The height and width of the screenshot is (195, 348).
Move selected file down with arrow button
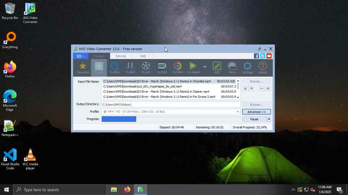[x=251, y=89]
